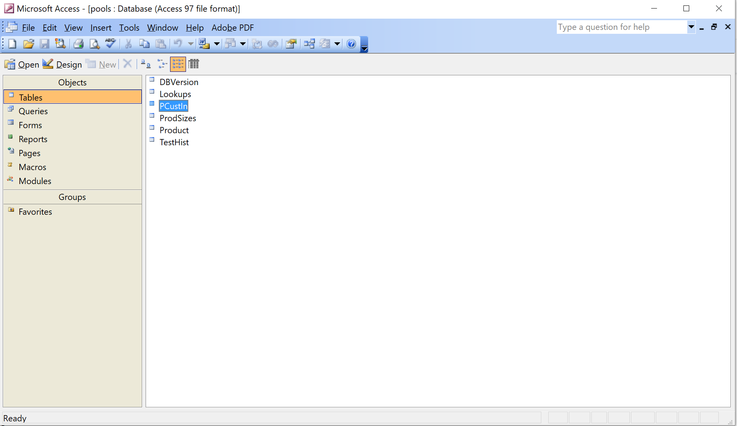Open the File menu
The height and width of the screenshot is (426, 737).
tap(28, 28)
